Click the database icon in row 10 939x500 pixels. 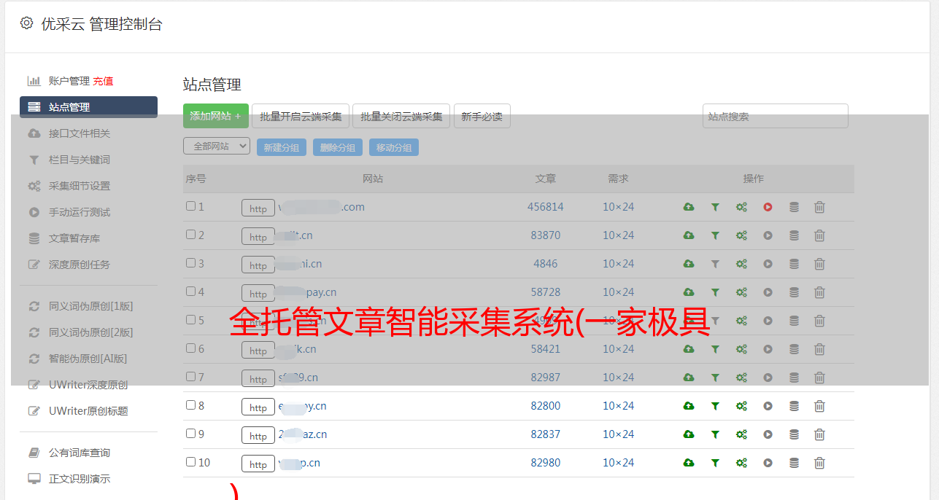click(794, 463)
